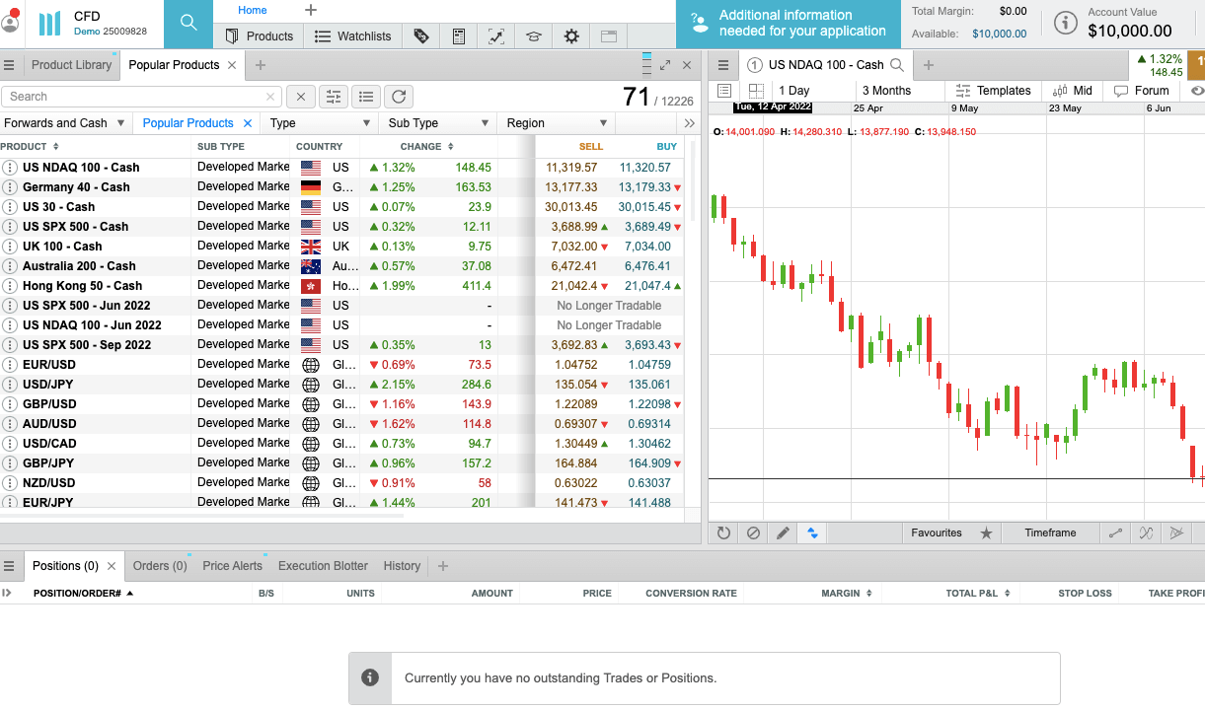Screen dimensions: 1205x710
Task: Open the filter sliders button near search
Action: [x=334, y=97]
